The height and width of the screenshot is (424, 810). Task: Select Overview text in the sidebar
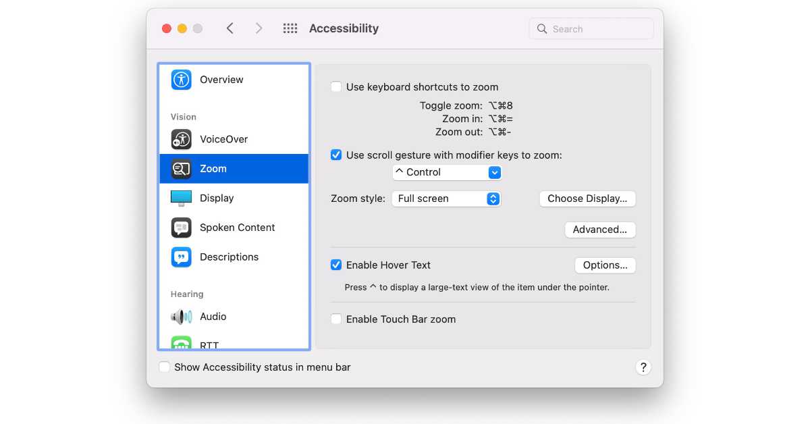(x=221, y=80)
